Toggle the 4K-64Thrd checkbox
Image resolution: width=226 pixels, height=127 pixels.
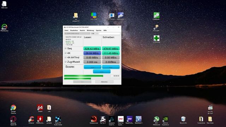click(66, 58)
